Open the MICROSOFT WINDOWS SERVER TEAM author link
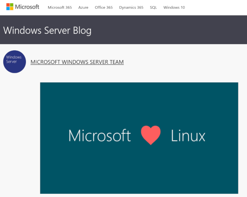 coord(77,62)
